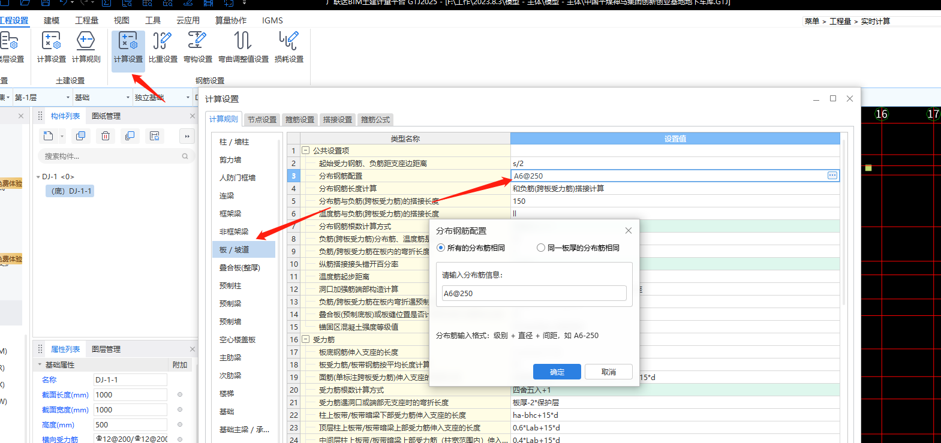The width and height of the screenshot is (941, 443).
Task: Open the 弯曲调整值设置 tool
Action: click(243, 47)
